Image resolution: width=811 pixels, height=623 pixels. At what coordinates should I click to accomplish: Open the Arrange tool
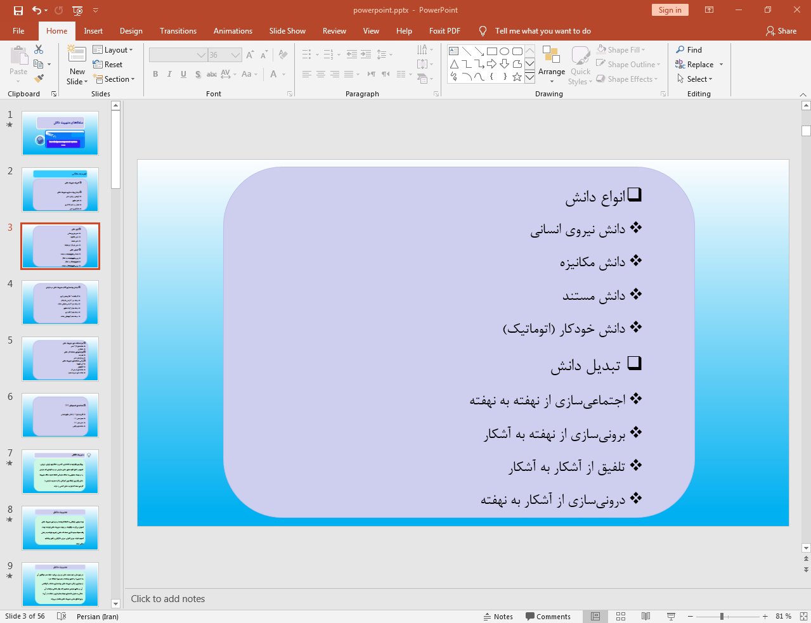point(551,62)
